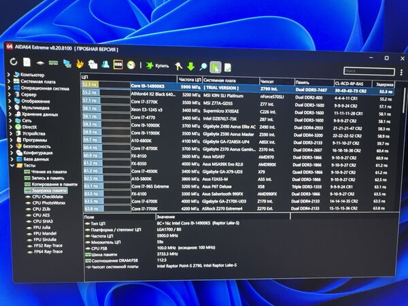Click the magnifier toolbar icon
408x306 pixels.
203,67
